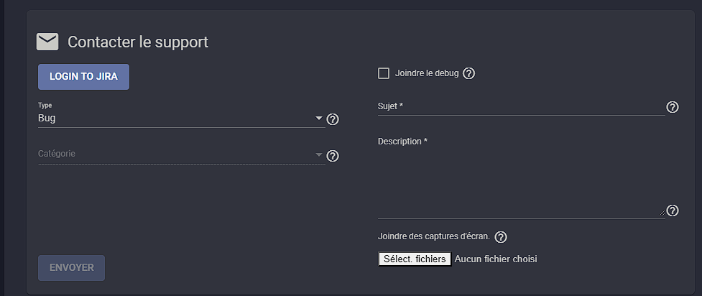The width and height of the screenshot is (702, 296).
Task: Enable the Joindre le debug checkbox
Action: (x=384, y=73)
